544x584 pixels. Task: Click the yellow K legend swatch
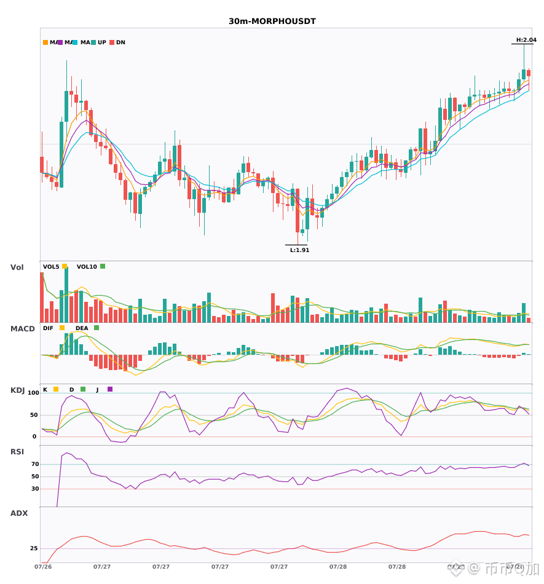56,389
